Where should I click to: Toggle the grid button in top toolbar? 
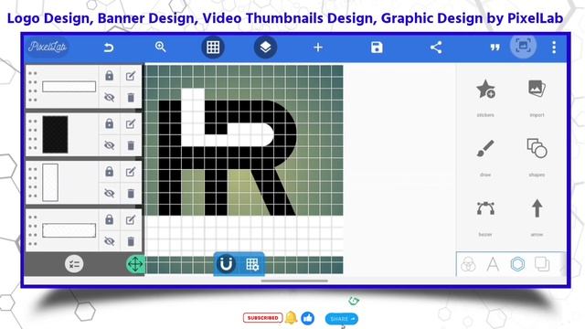click(213, 48)
